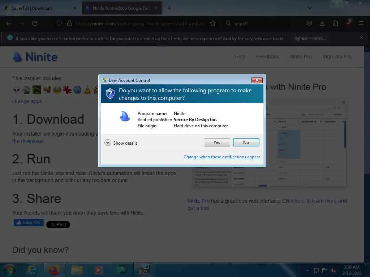The width and height of the screenshot is (370, 277).
Task: Click the Ninite logo
Action: [x=35, y=57]
